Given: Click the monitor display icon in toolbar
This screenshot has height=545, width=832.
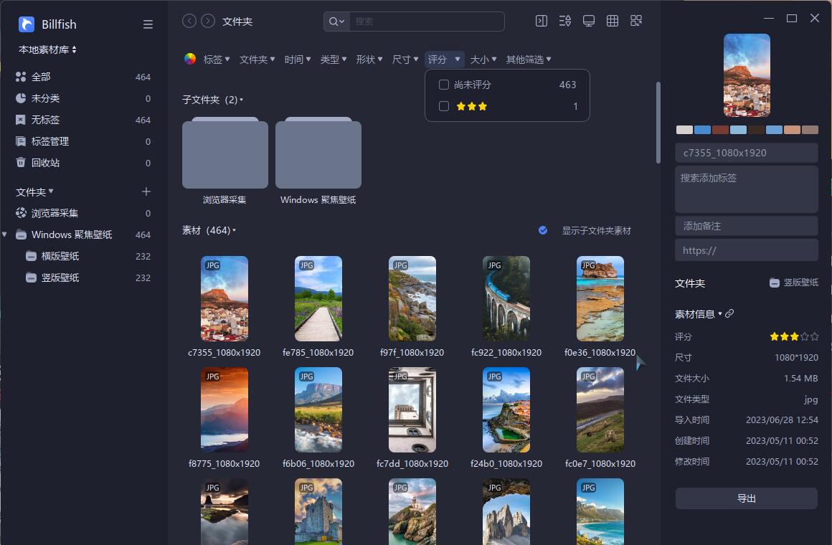Looking at the screenshot, I should tap(589, 22).
